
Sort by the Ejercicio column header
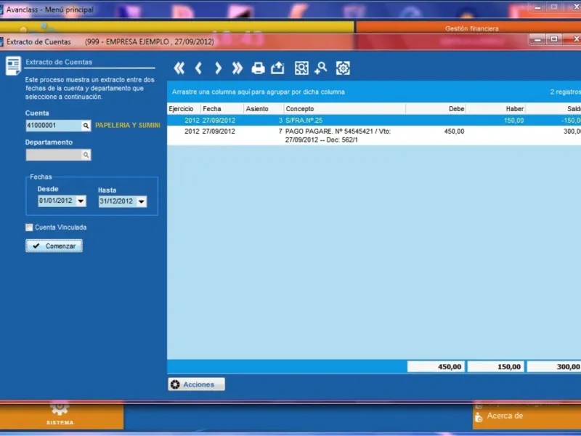[x=184, y=108]
